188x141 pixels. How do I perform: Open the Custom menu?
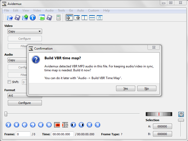click(x=94, y=10)
